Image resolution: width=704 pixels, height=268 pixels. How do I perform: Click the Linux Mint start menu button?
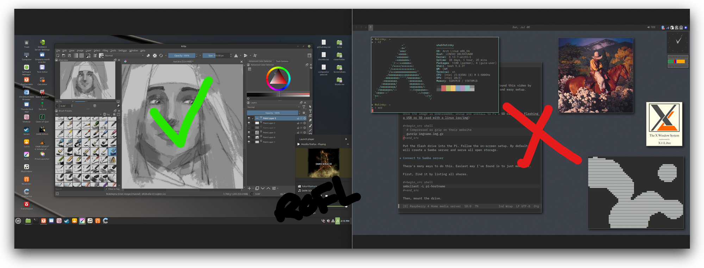pos(18,221)
